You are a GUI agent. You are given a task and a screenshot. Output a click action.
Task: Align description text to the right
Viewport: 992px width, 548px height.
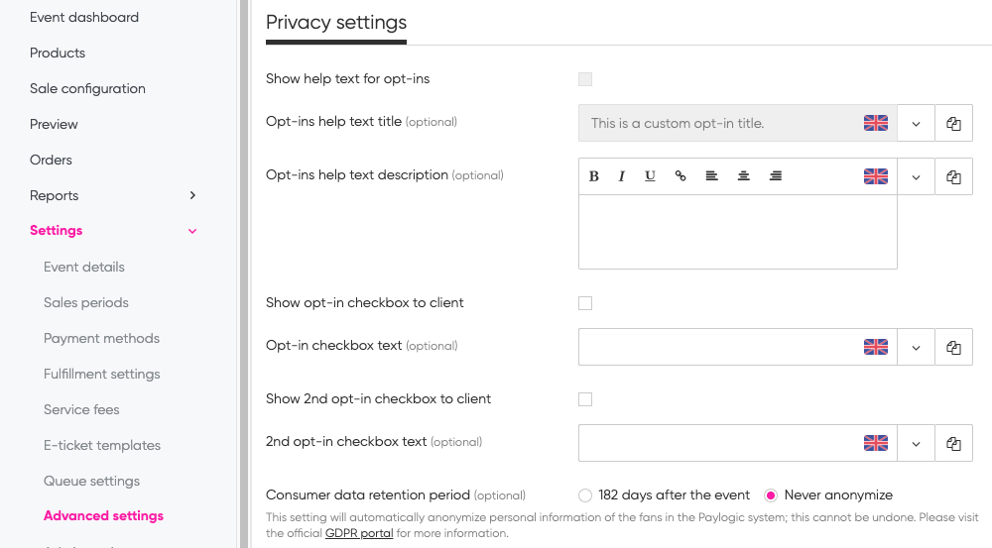[x=776, y=176]
